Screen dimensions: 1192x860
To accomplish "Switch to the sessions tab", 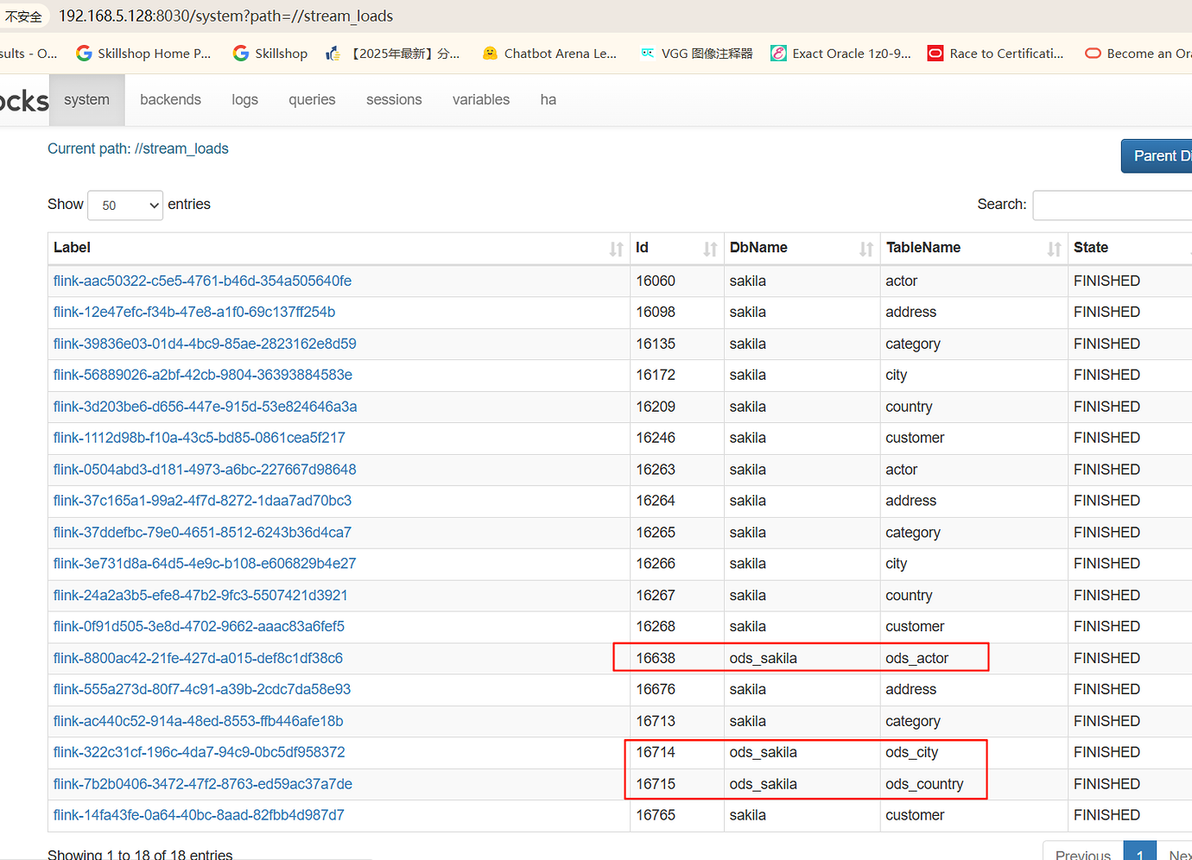I will (393, 99).
